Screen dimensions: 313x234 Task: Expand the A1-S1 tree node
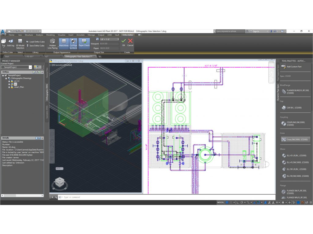9,81
